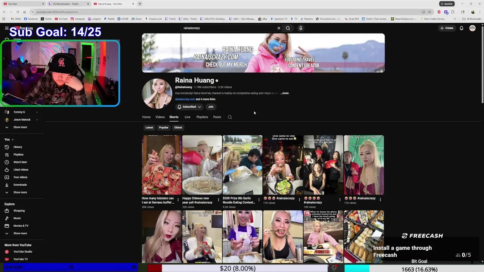Open the Pandora bookmark
Screen dimensions: 484x272
click(307, 19)
